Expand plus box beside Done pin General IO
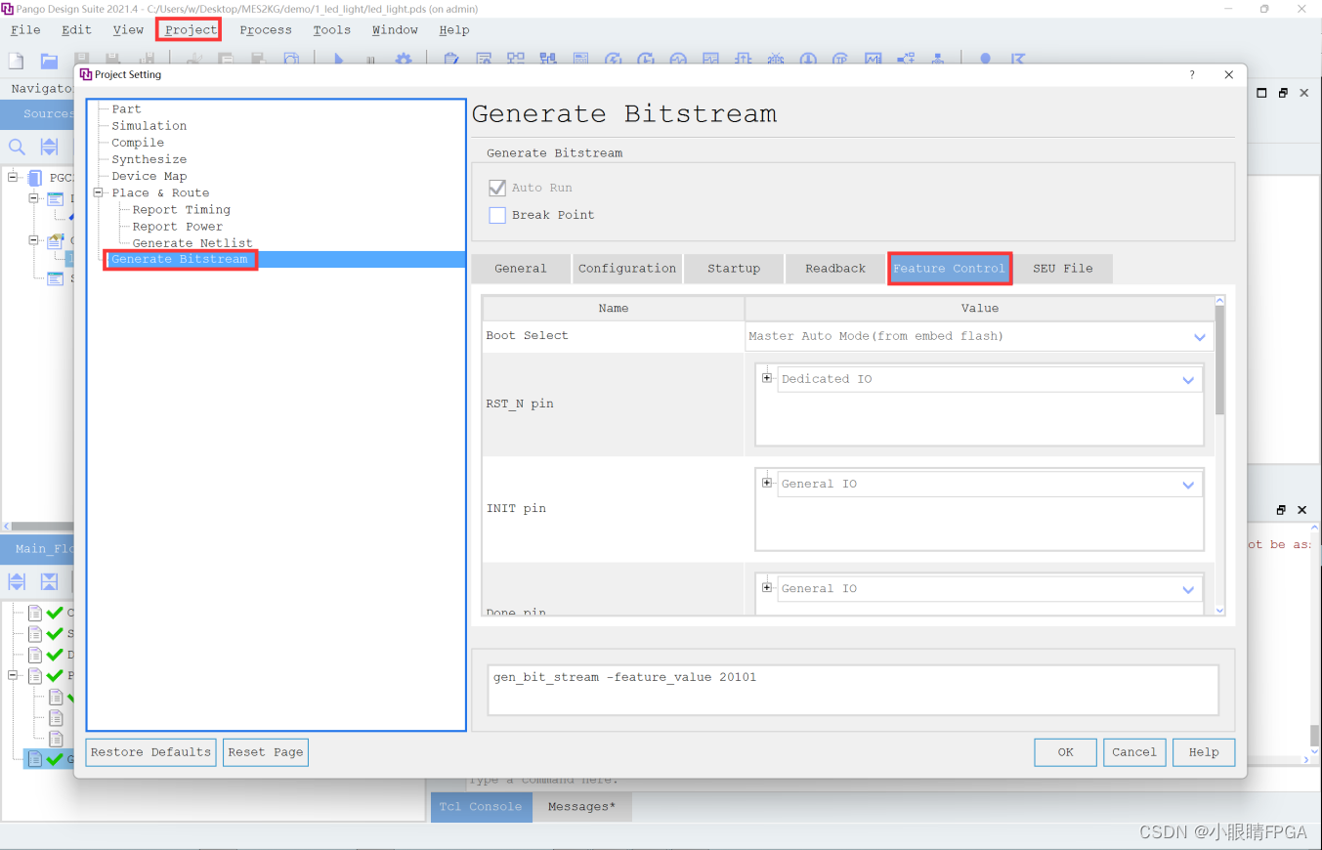1322x850 pixels. (x=767, y=587)
